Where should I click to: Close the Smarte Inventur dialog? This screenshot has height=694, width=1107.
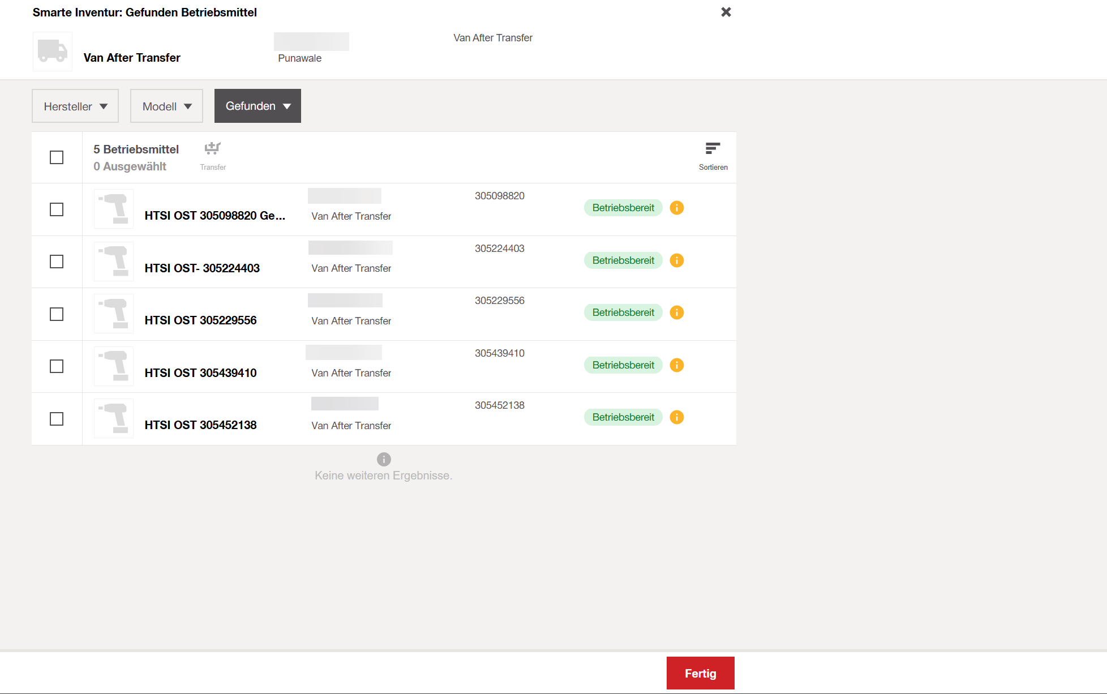726,12
